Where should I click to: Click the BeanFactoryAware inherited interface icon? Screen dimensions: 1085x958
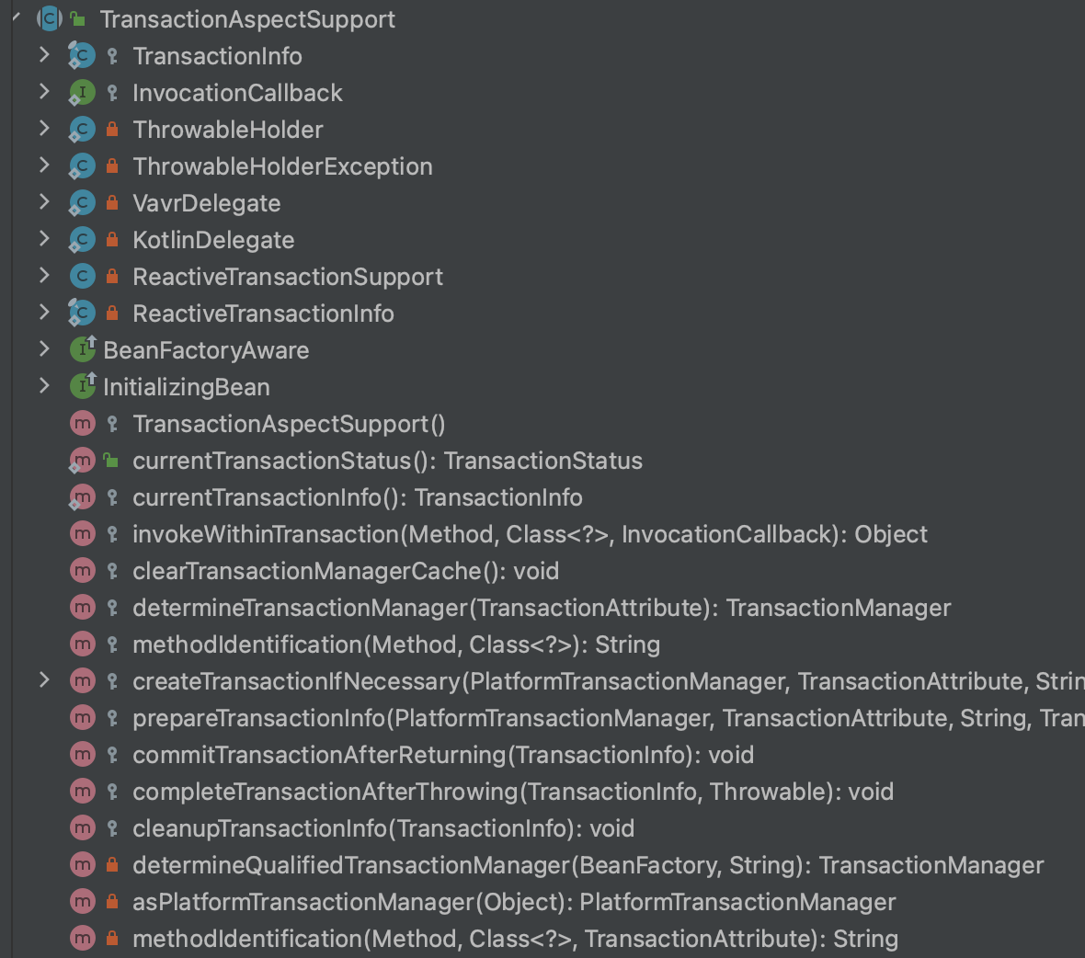[83, 349]
